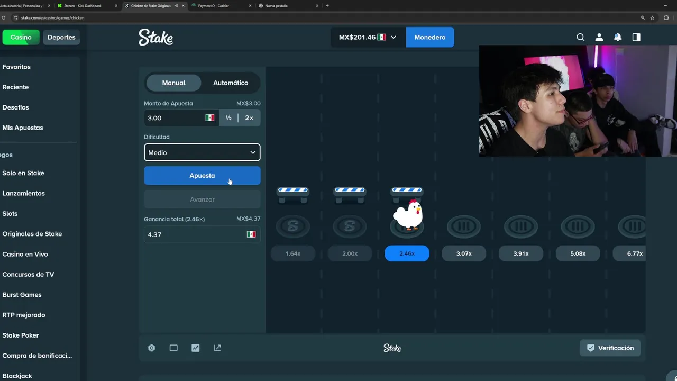Click the disabled Avanzar button

click(x=202, y=199)
